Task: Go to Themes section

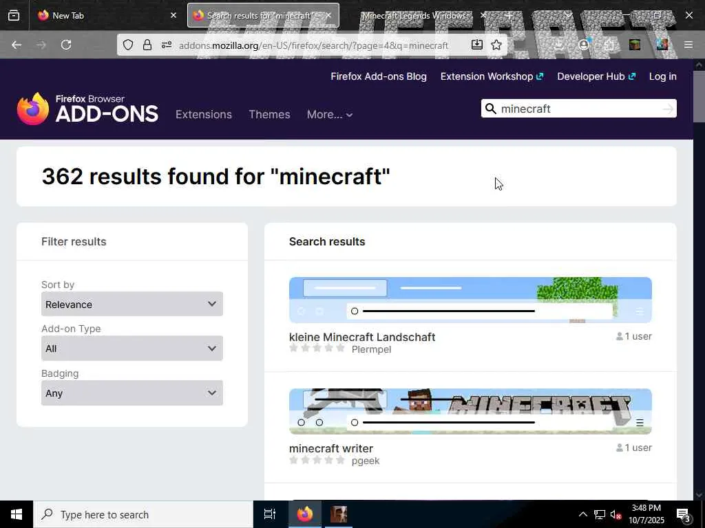Action: coord(269,115)
